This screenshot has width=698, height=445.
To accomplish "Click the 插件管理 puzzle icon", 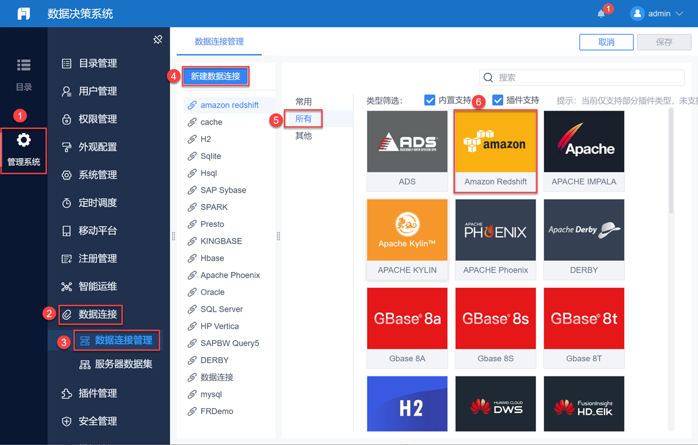I will pos(66,394).
